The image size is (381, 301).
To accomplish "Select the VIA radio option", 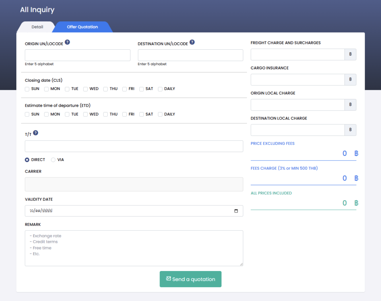I will click(53, 160).
